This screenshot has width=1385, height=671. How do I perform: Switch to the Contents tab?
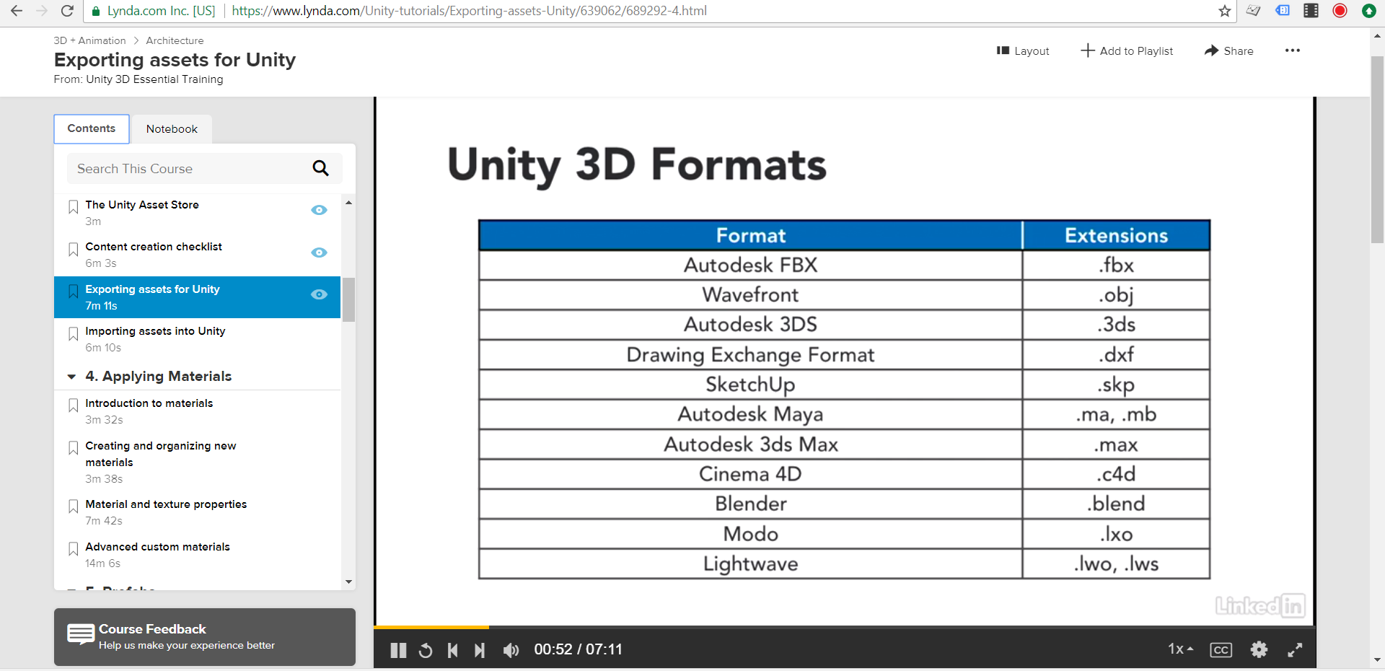tap(92, 128)
